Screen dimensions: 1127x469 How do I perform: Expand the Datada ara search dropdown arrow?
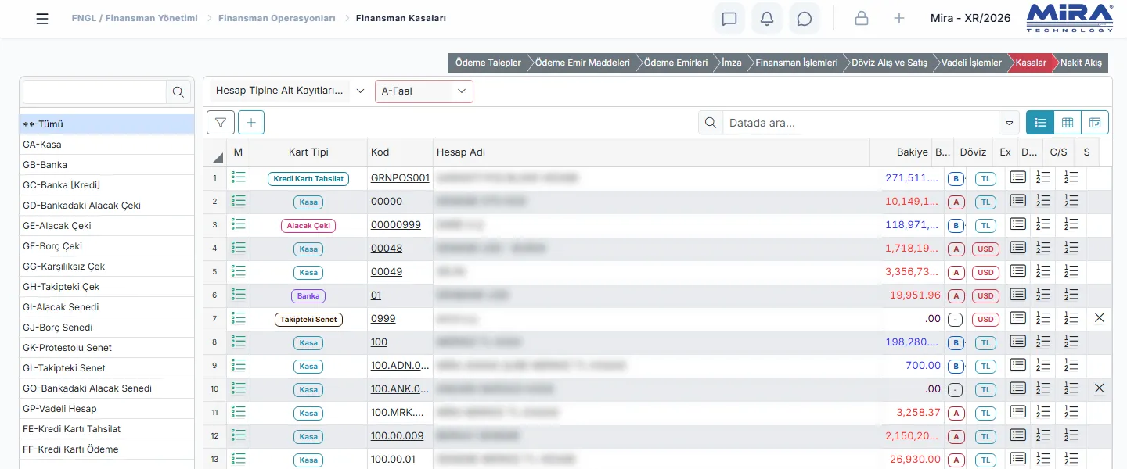coord(1010,123)
